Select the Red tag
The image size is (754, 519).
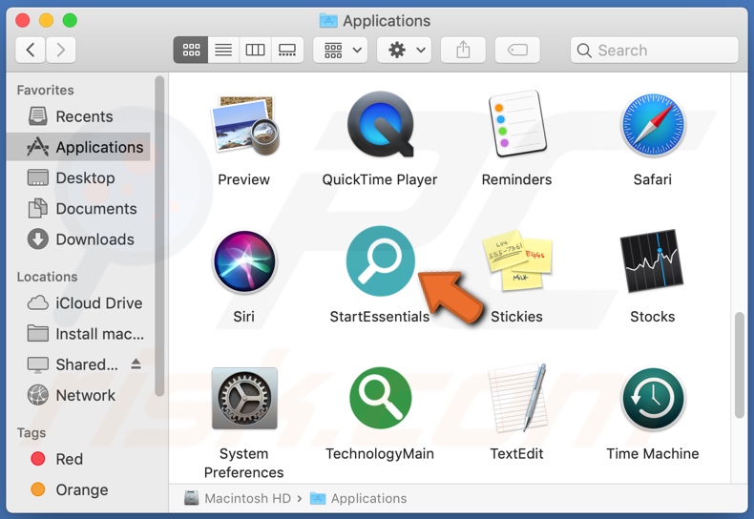pyautogui.click(x=69, y=459)
